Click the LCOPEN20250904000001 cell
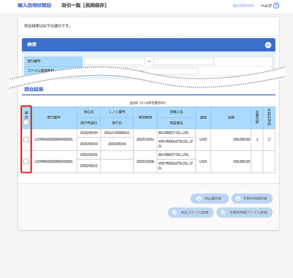The width and height of the screenshot is (293, 278). [54, 139]
